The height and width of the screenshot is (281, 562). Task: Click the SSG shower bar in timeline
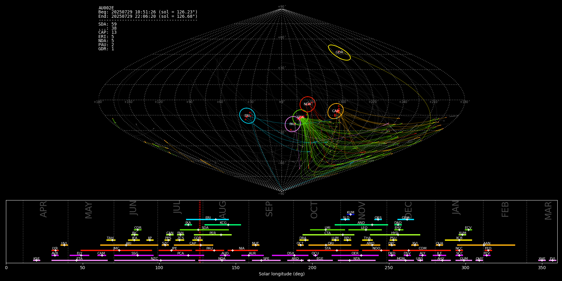(134, 255)
